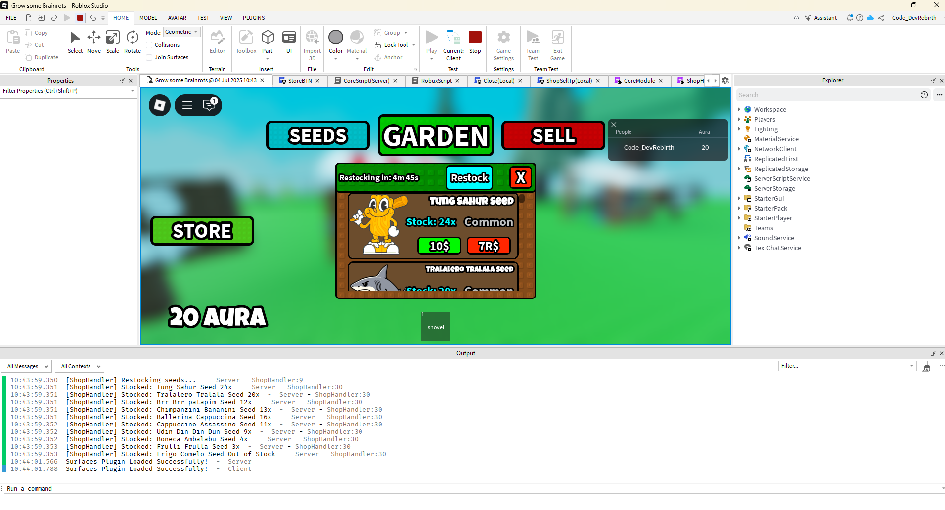Click the SELL button
This screenshot has height=510, width=945.
(553, 135)
